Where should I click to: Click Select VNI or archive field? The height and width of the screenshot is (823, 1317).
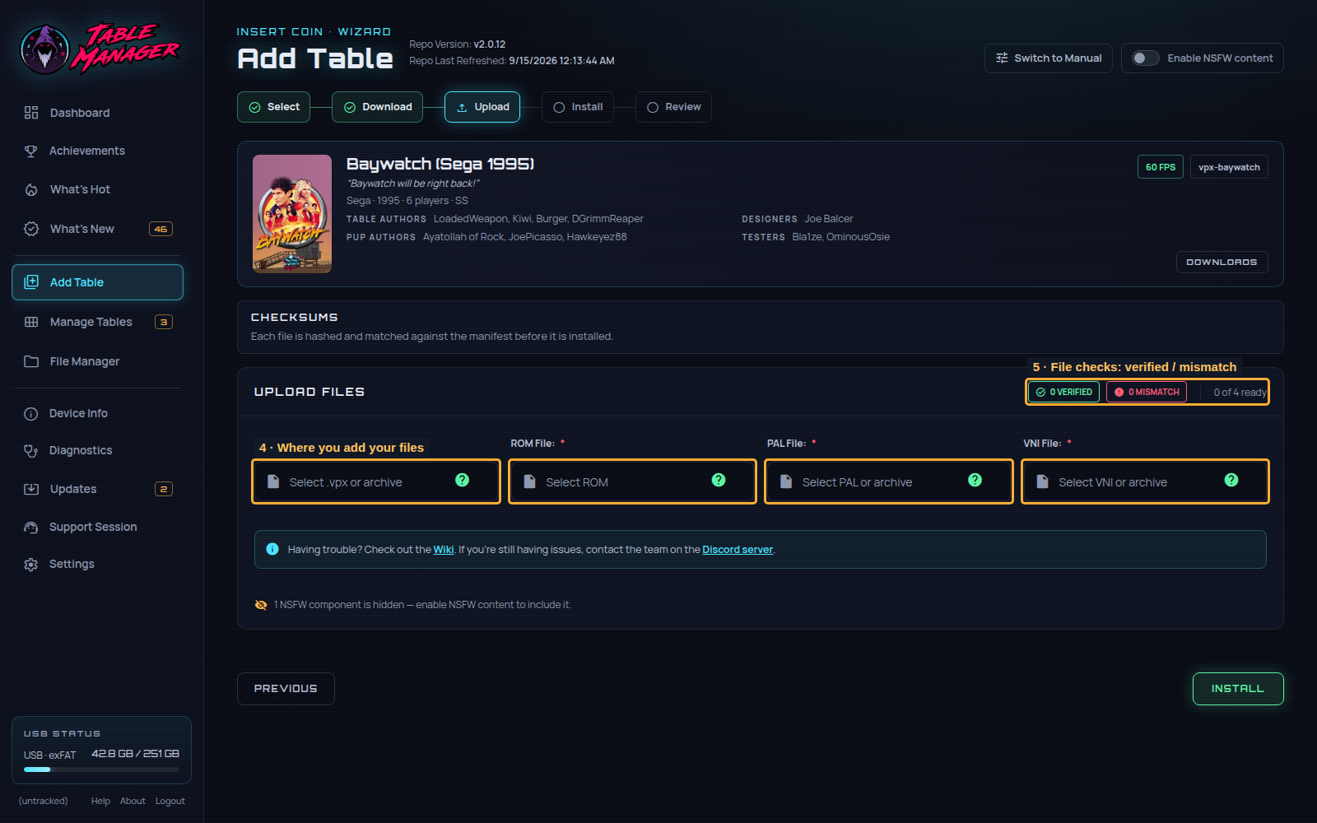pyautogui.click(x=1145, y=481)
